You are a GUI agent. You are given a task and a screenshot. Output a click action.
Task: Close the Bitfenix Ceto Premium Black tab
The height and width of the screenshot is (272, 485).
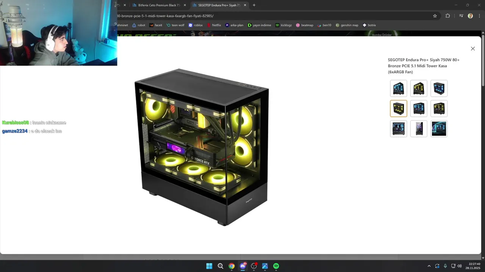tap(185, 5)
